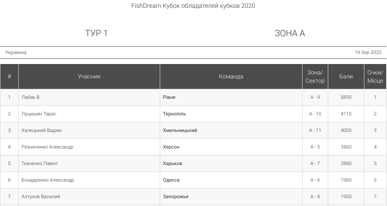Open team link Одесса
The width and height of the screenshot is (387, 206).
click(171, 180)
